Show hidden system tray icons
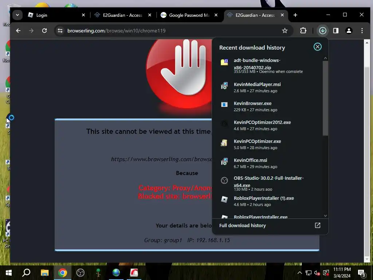 pos(300,273)
